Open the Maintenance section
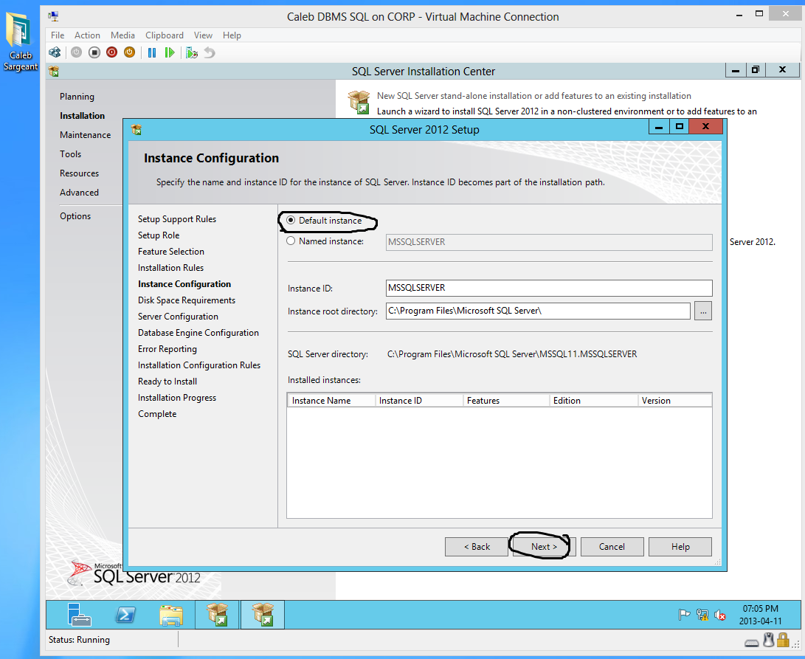The image size is (805, 659). (86, 134)
